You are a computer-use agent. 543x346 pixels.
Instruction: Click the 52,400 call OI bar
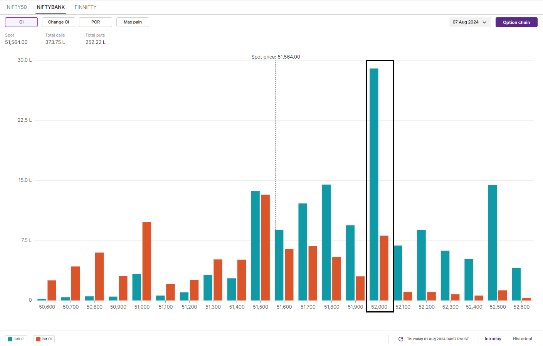coord(469,280)
